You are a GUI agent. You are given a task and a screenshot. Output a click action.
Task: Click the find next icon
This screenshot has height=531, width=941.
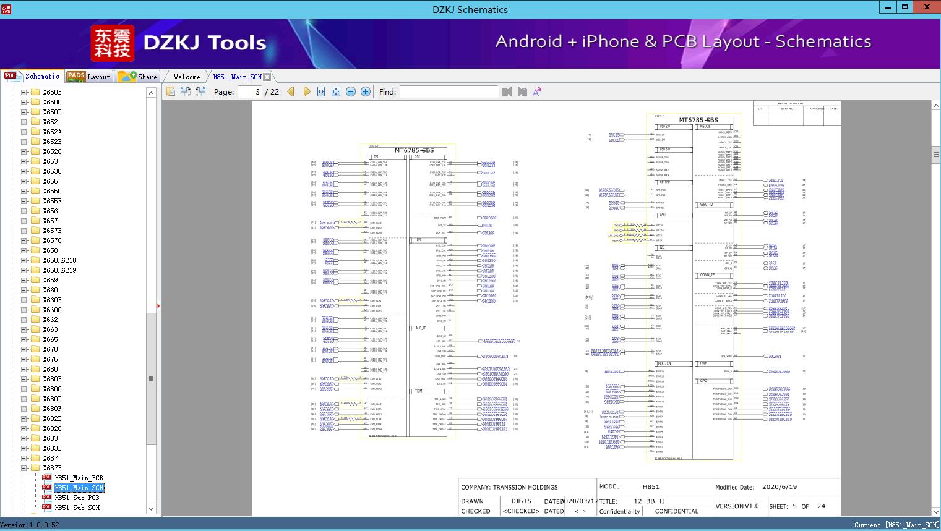coord(522,91)
